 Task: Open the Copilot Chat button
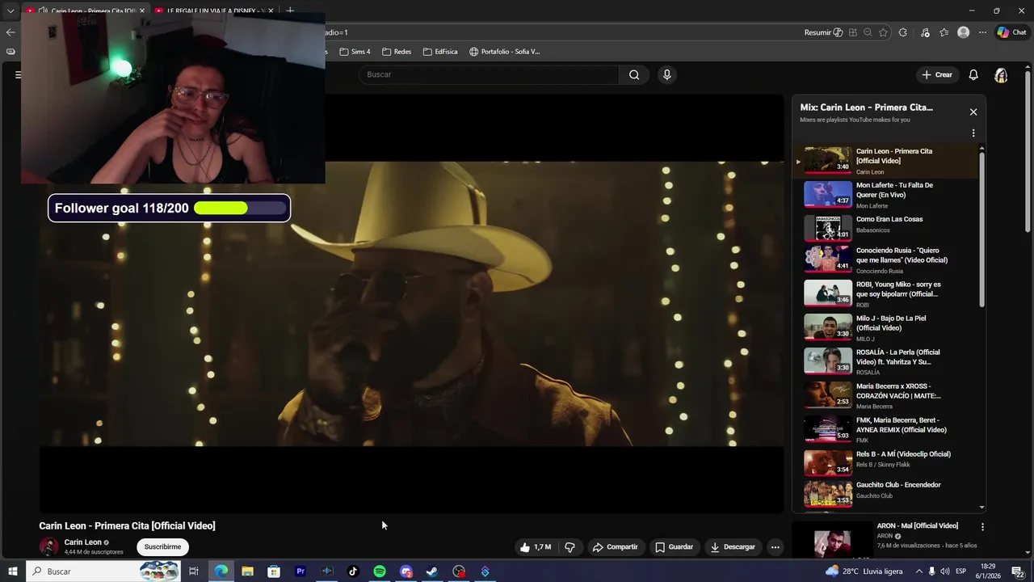point(1011,32)
